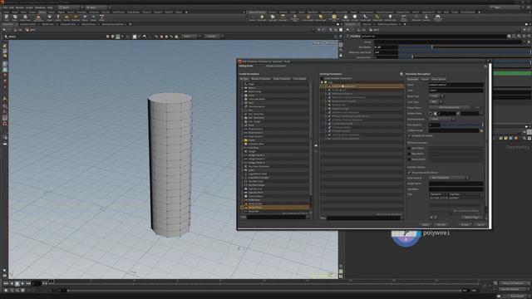
Task: Toggle the Show Invisible Parameters checkbox
Action: pyautogui.click(x=322, y=78)
